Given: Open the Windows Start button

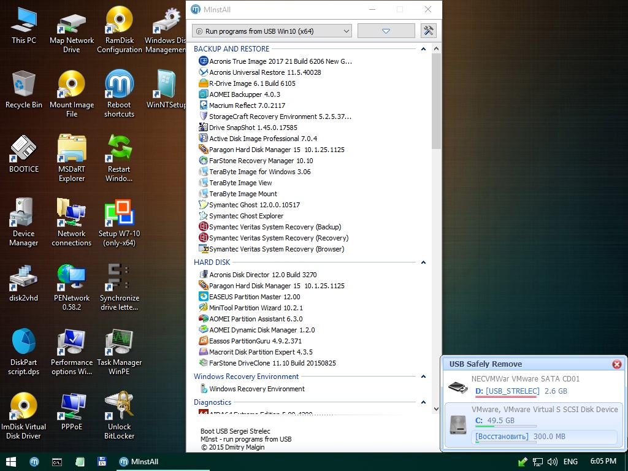Looking at the screenshot, I should 11,462.
